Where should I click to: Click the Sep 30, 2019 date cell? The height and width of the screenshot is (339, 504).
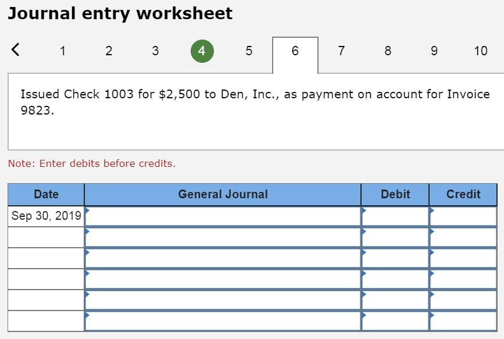45,215
